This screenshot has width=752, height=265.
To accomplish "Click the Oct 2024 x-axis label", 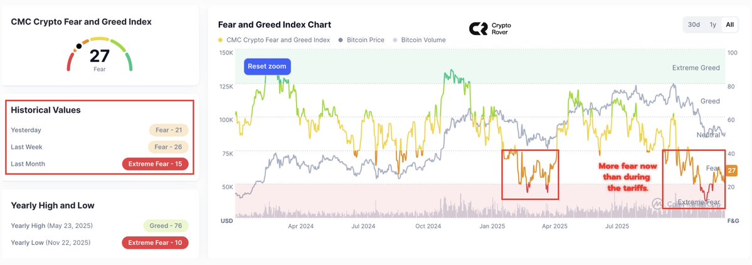I will [x=429, y=226].
